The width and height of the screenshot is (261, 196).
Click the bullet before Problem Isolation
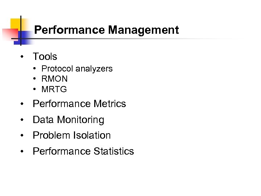(22, 135)
